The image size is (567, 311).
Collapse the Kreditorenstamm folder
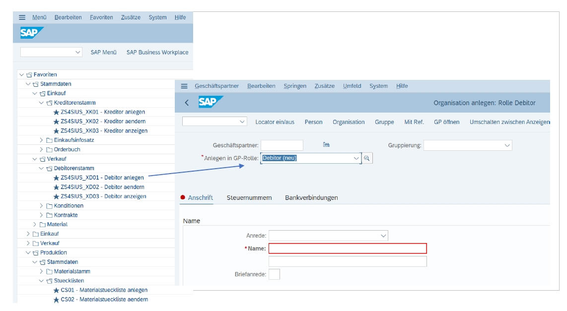pyautogui.click(x=41, y=103)
